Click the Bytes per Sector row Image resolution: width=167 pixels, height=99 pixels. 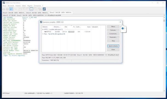[15, 21]
